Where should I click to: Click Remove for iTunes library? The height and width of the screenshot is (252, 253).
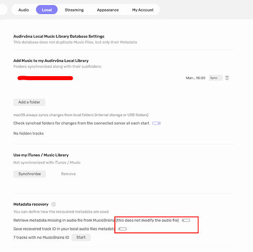click(69, 174)
